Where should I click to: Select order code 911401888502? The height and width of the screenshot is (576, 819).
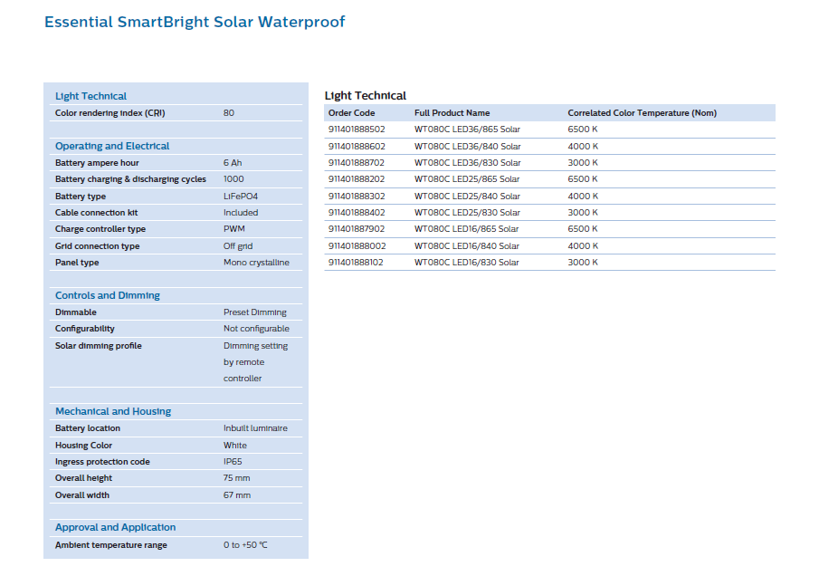(x=357, y=130)
